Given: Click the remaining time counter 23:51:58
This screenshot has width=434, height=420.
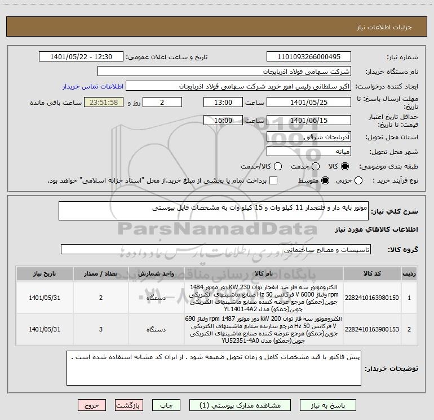Looking at the screenshot, I should pyautogui.click(x=104, y=102).
